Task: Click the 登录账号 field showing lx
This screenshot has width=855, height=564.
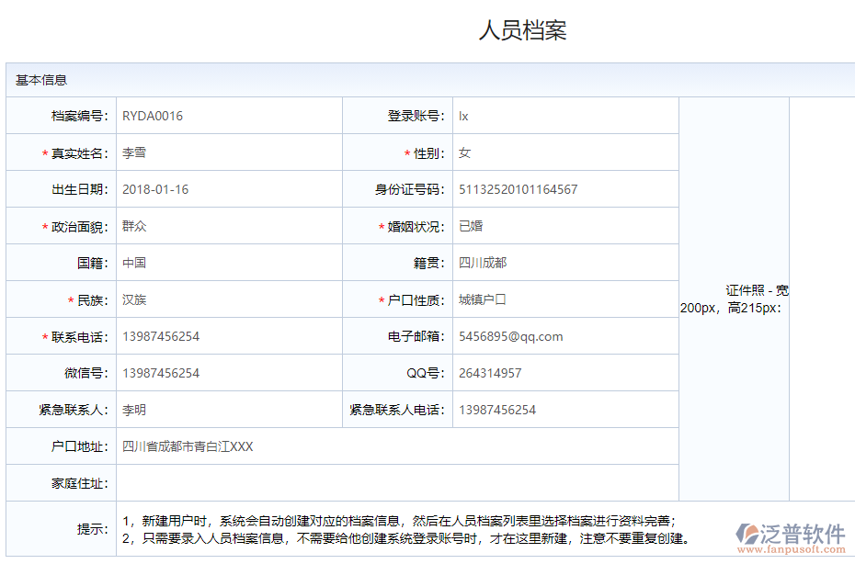Action: point(564,116)
